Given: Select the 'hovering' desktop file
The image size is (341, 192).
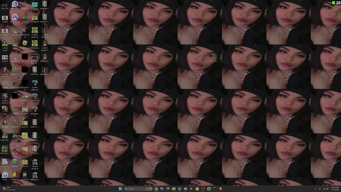Looking at the screenshot, I should click(5, 124).
